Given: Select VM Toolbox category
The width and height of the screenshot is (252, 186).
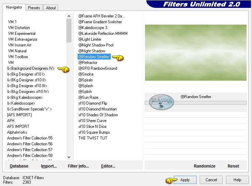Looking at the screenshot, I should coord(18,57).
